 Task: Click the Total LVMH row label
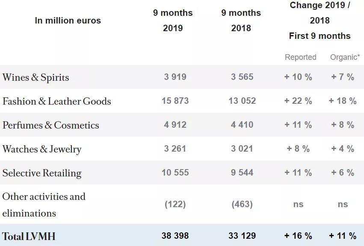29,236
